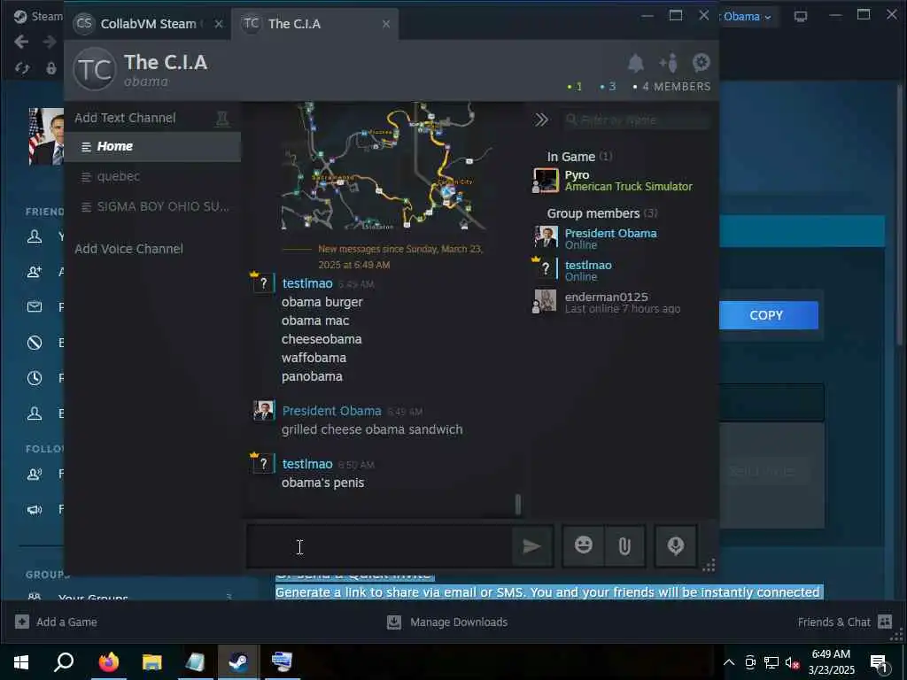Launch Firefox from taskbar

coord(108,662)
